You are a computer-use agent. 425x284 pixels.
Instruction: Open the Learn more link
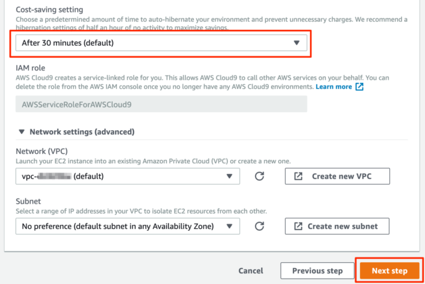(333, 87)
